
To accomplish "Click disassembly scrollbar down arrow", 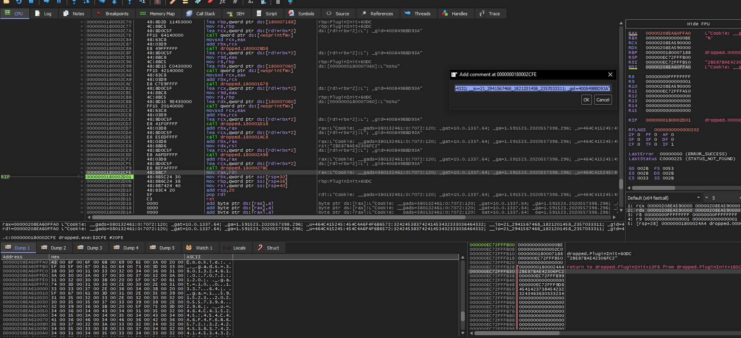I will click(621, 210).
